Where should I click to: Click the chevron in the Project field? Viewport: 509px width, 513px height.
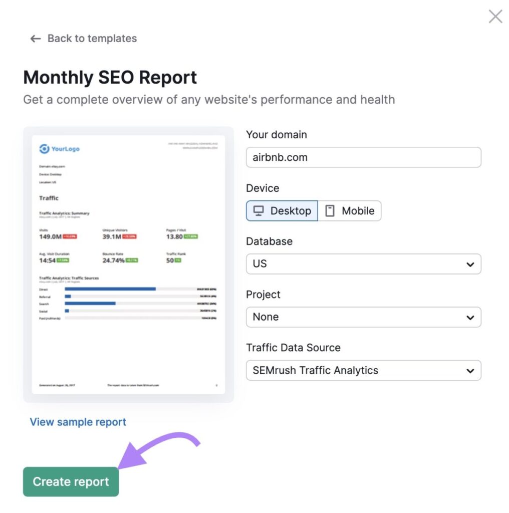coord(470,317)
